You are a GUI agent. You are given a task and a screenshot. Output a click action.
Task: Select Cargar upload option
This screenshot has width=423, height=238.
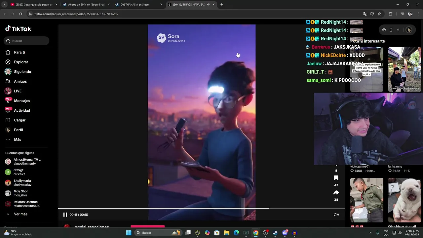(16, 120)
